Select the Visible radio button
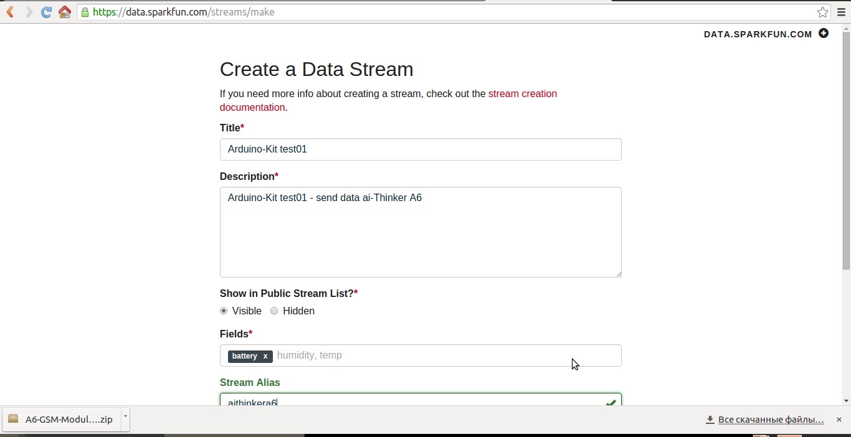Image resolution: width=851 pixels, height=437 pixels. click(x=224, y=311)
